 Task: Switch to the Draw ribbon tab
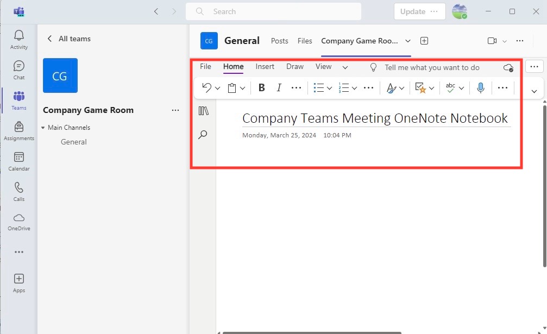(295, 66)
